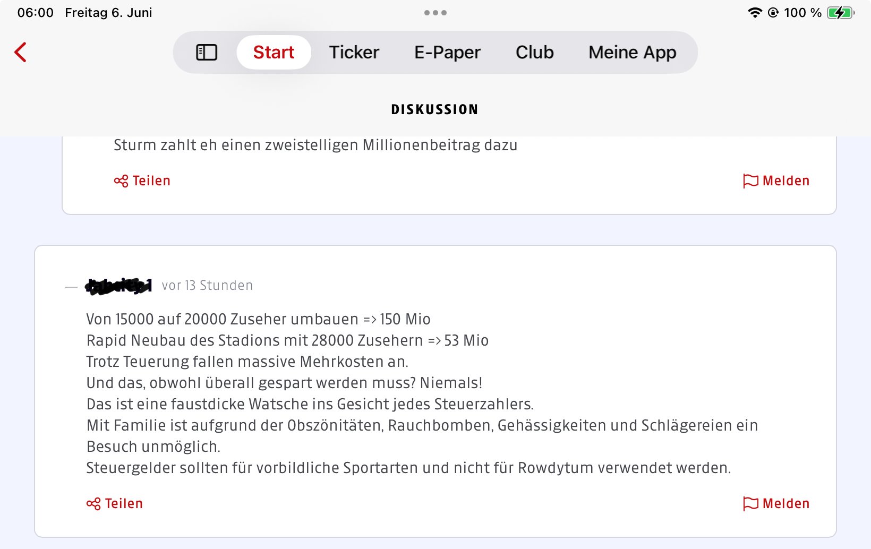This screenshot has height=549, width=871.
Task: Tap the Wi-Fi status icon
Action: pyautogui.click(x=754, y=13)
